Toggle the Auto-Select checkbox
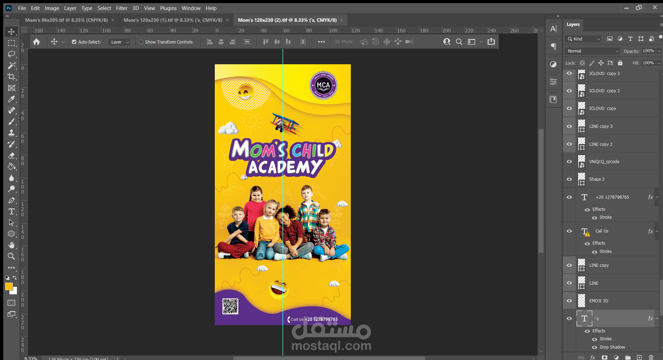663x360 pixels. pyautogui.click(x=74, y=42)
